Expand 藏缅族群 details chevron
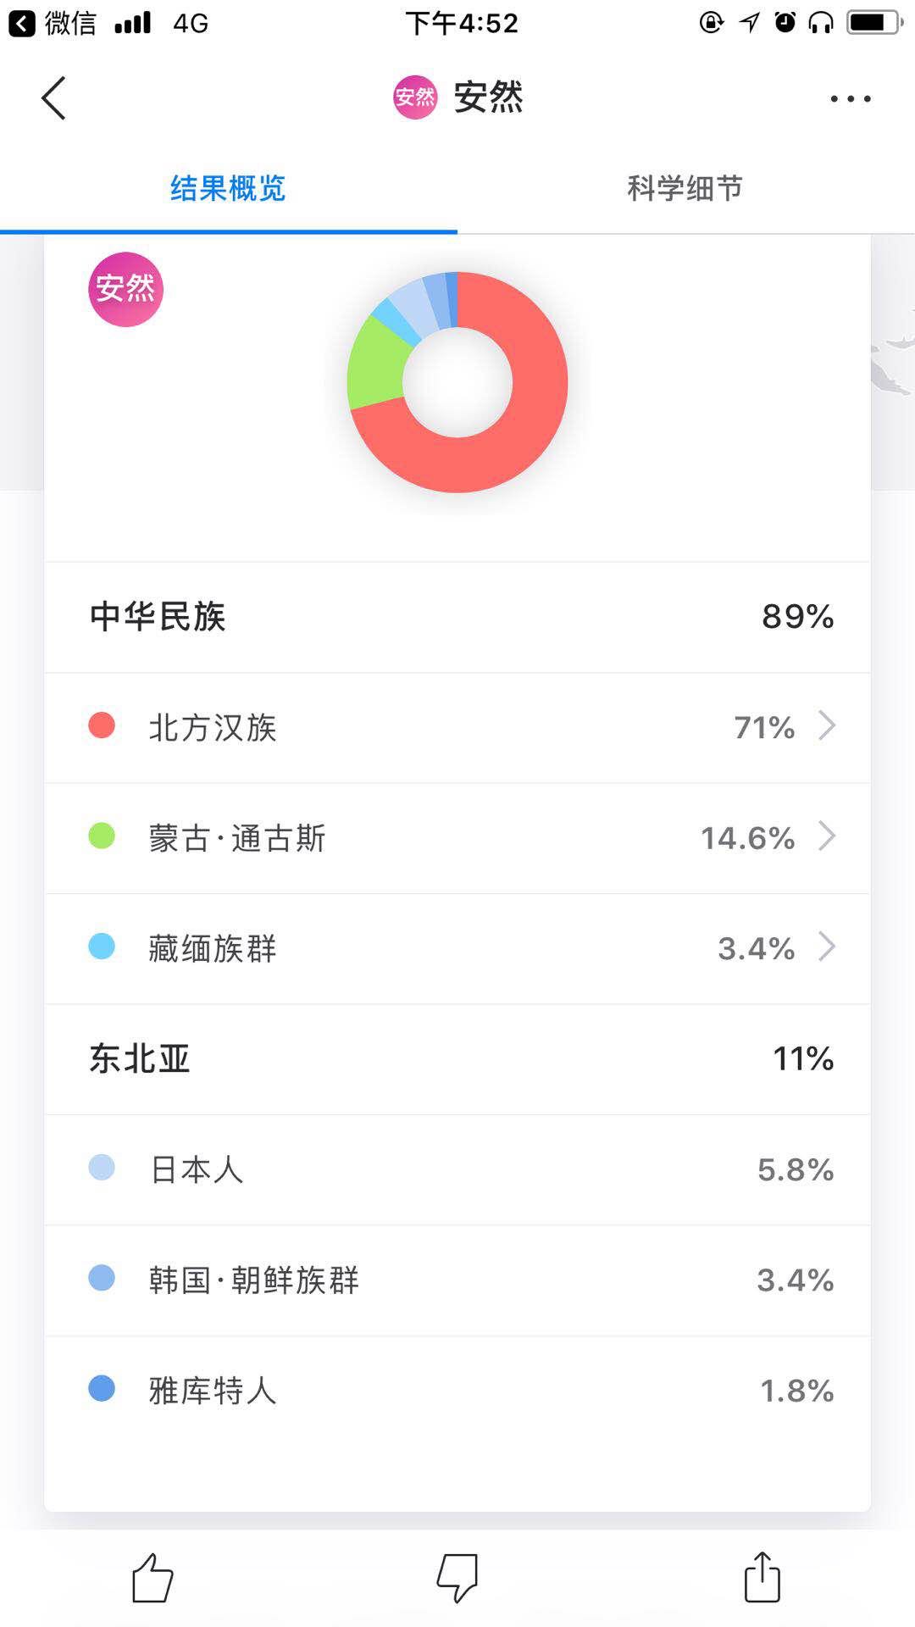This screenshot has width=915, height=1627. coord(827,947)
